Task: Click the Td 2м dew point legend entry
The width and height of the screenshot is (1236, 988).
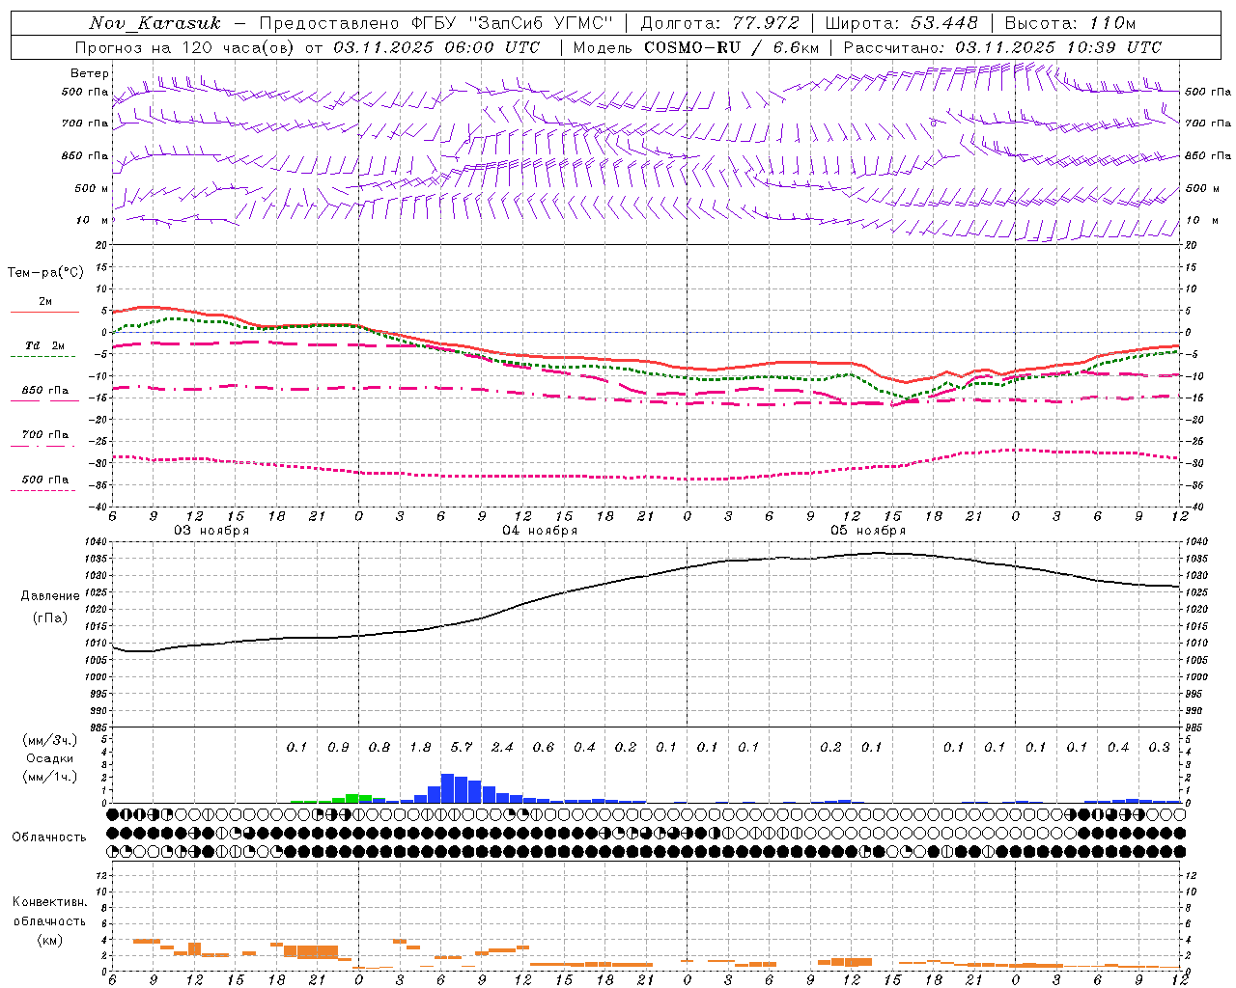Action: [45, 345]
